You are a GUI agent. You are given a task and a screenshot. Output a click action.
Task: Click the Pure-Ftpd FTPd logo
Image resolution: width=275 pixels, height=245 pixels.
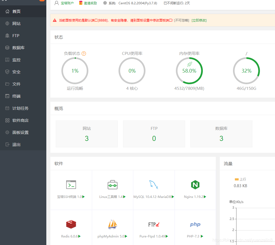tap(154, 225)
